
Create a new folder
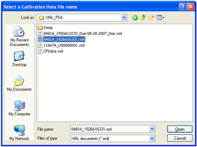click(x=151, y=18)
